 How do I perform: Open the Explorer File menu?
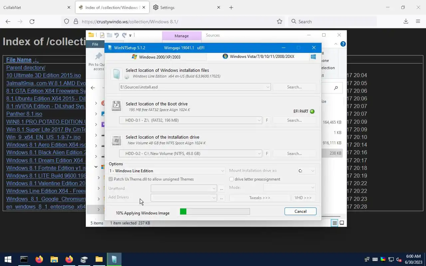pos(95,44)
